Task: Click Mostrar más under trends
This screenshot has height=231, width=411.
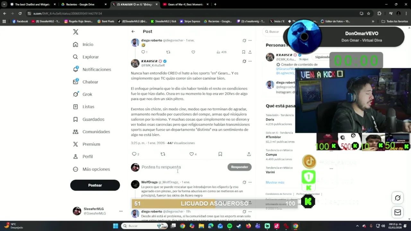Action: point(275,182)
